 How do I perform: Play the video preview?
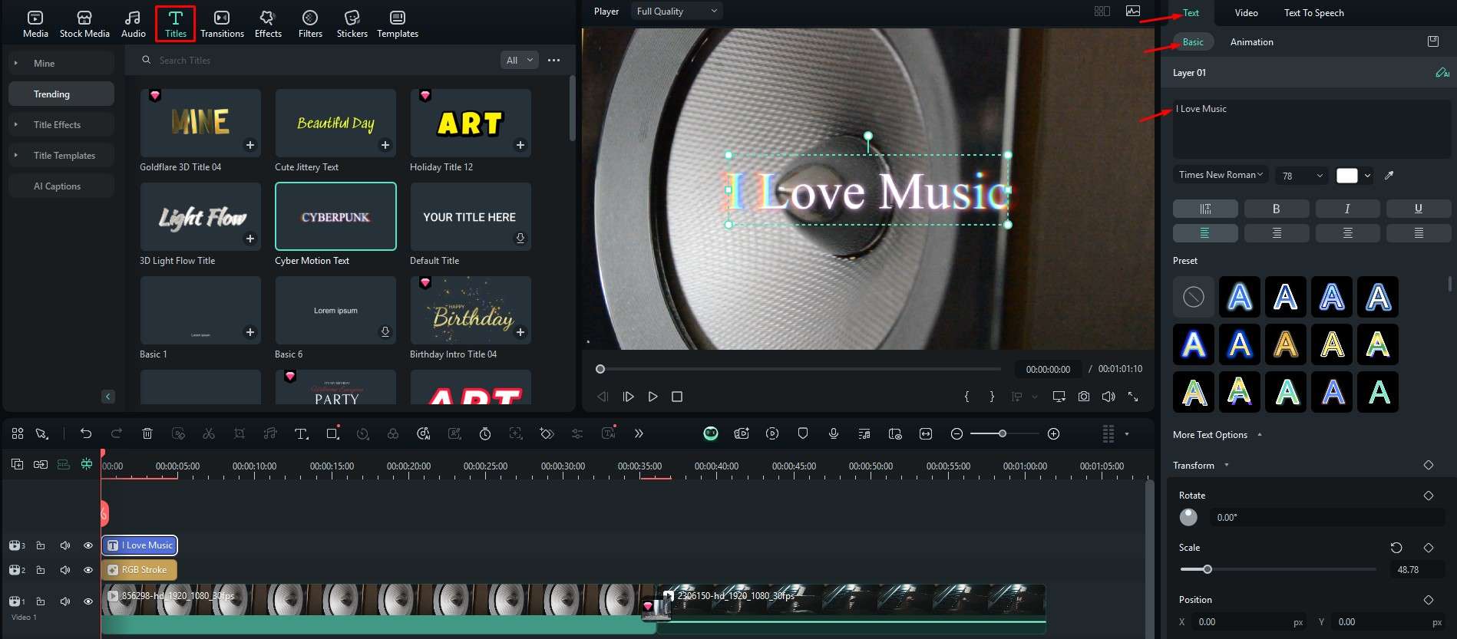point(653,397)
